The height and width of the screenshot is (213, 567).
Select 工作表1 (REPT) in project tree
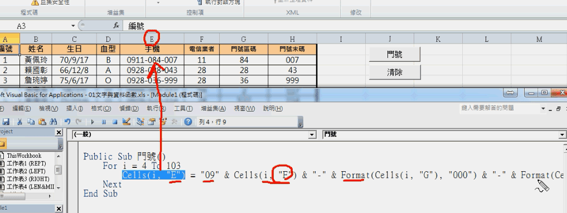(26, 163)
